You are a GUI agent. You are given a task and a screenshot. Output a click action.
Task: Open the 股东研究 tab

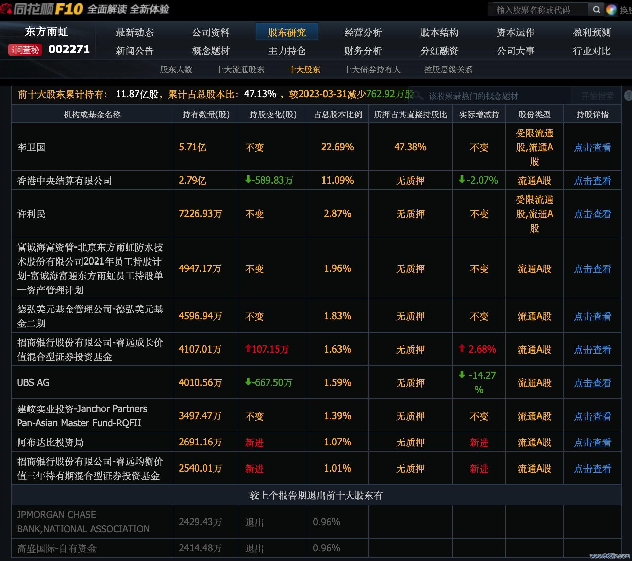click(x=287, y=32)
